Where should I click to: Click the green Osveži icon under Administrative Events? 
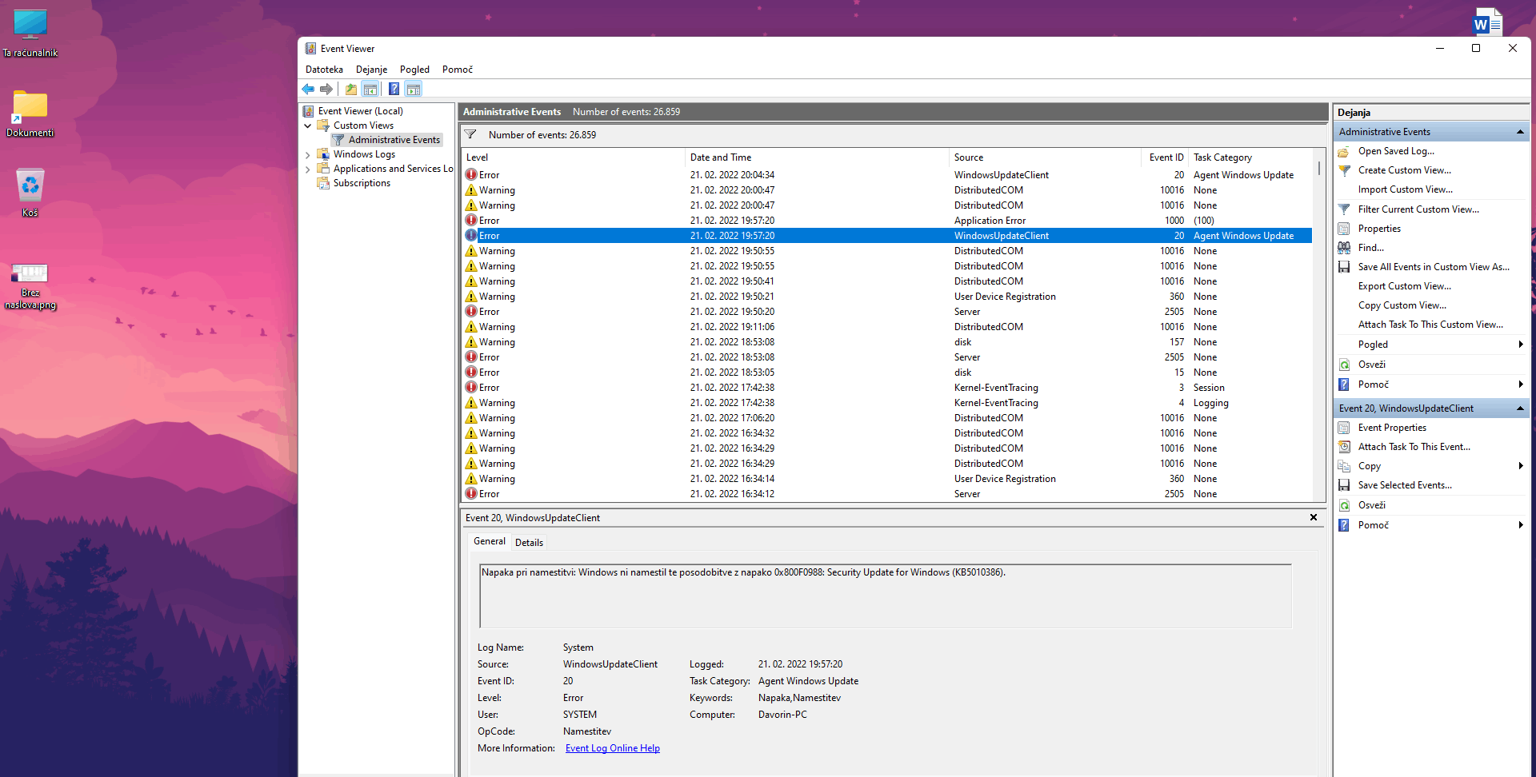tap(1344, 365)
